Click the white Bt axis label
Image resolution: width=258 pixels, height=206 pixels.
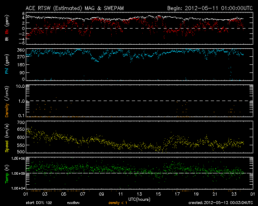point(6,39)
